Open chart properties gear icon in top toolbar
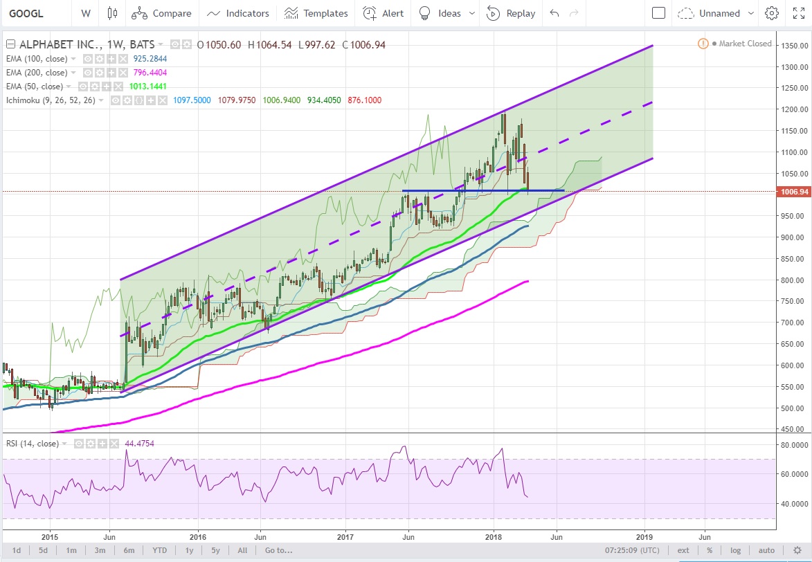The height and width of the screenshot is (562, 812). (772, 13)
